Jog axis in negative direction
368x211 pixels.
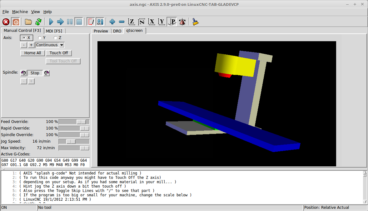point(24,45)
